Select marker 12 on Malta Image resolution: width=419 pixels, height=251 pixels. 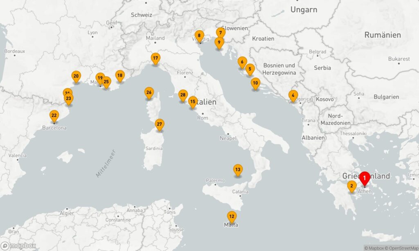pos(232,217)
